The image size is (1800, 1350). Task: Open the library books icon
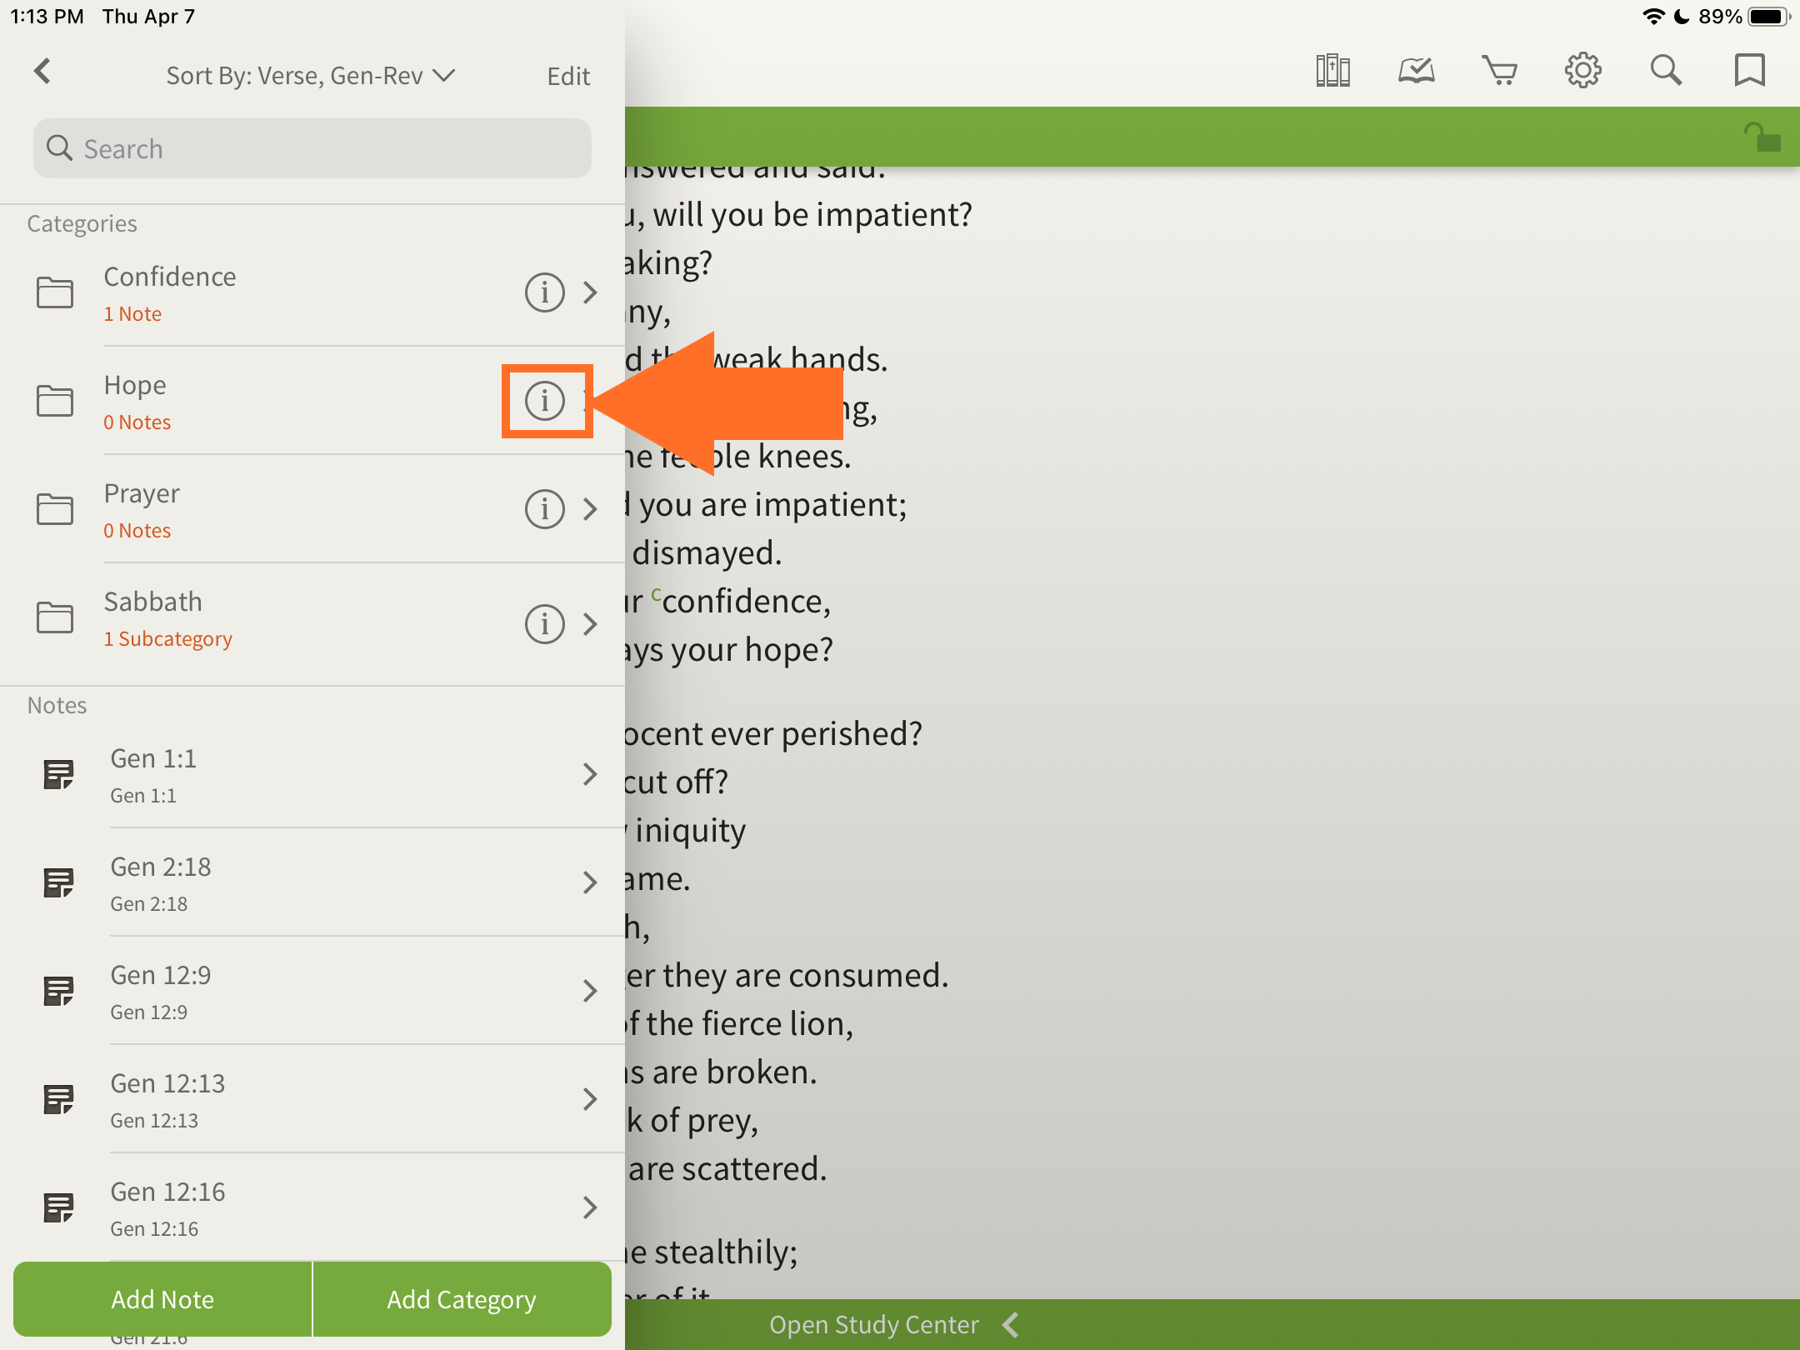[x=1332, y=71]
